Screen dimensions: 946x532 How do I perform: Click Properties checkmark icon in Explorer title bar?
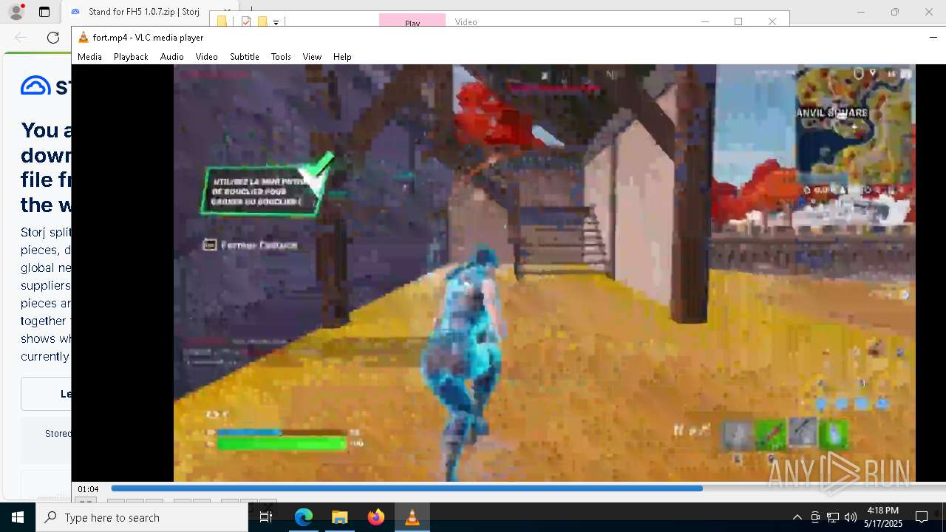click(x=246, y=21)
